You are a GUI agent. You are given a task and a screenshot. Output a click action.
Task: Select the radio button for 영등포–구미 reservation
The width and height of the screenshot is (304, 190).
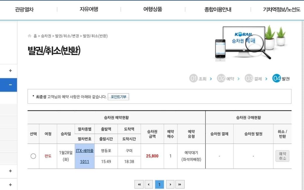tap(33, 156)
